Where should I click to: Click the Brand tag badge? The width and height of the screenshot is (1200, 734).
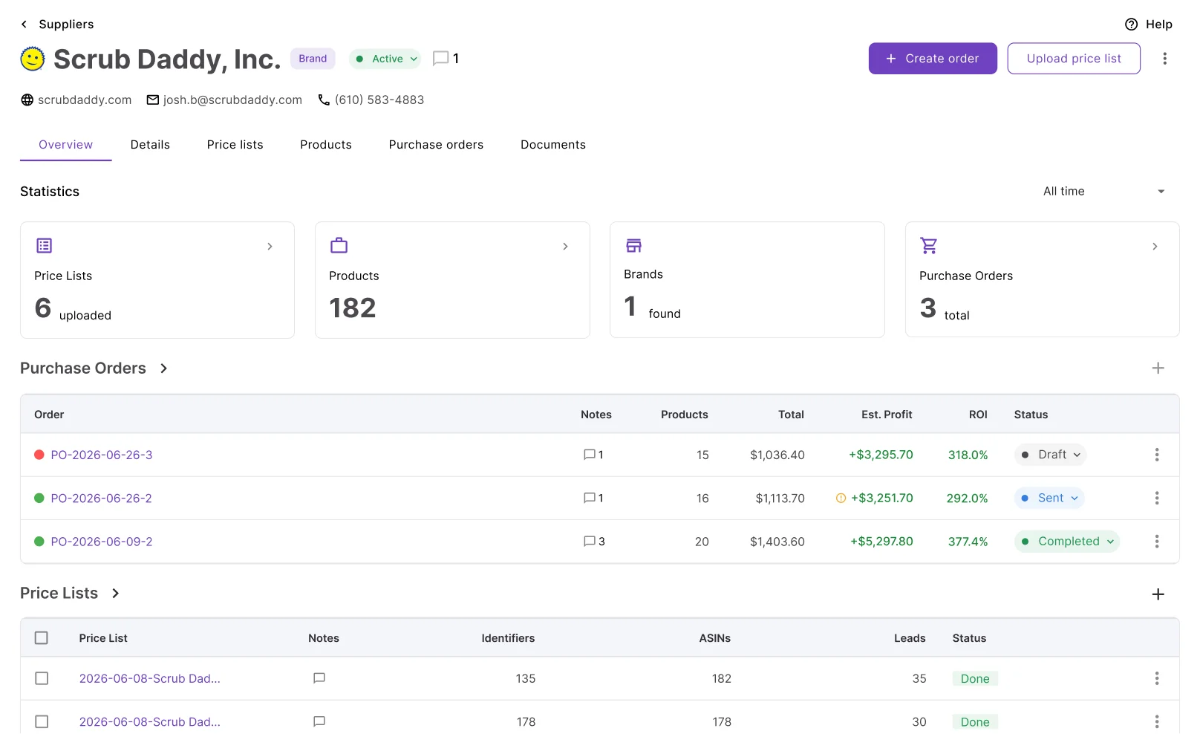[313, 59]
